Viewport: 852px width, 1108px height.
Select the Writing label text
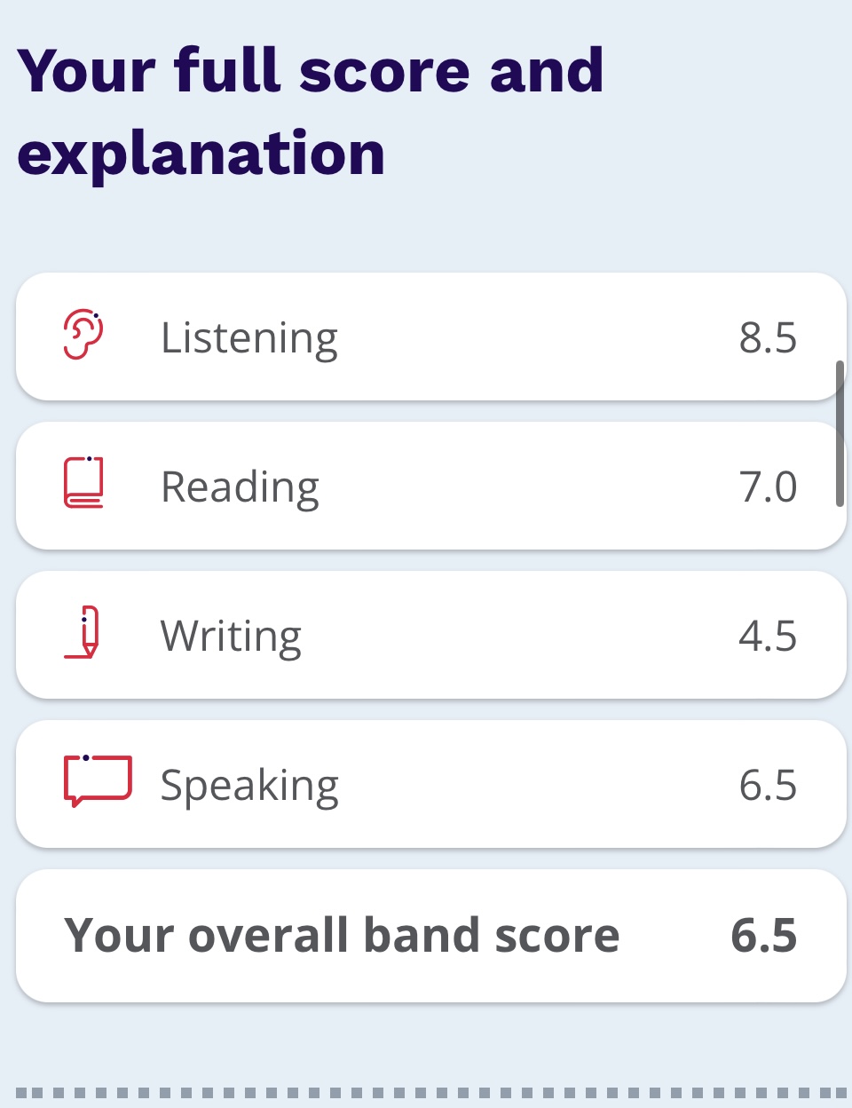pos(231,637)
